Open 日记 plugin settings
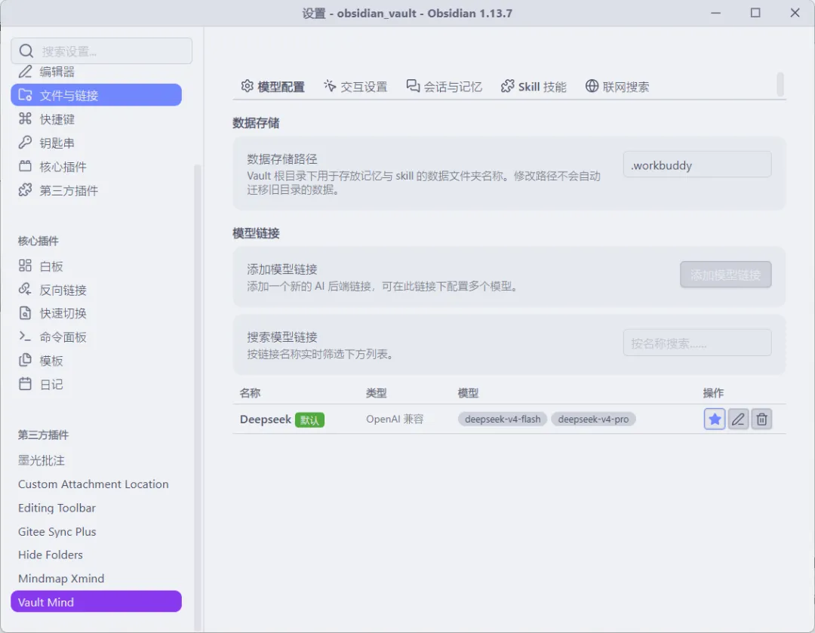 pos(96,384)
